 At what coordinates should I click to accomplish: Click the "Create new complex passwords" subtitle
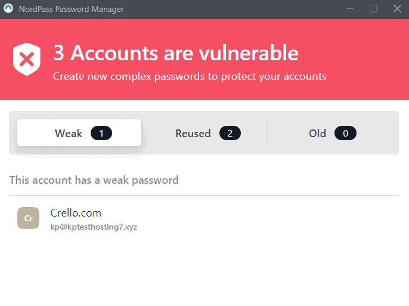pyautogui.click(x=190, y=76)
